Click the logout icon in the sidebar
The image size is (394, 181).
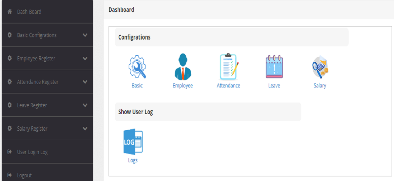pos(10,175)
